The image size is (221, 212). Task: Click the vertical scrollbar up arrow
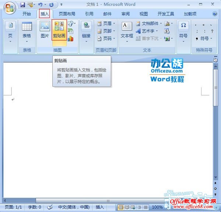point(215,66)
